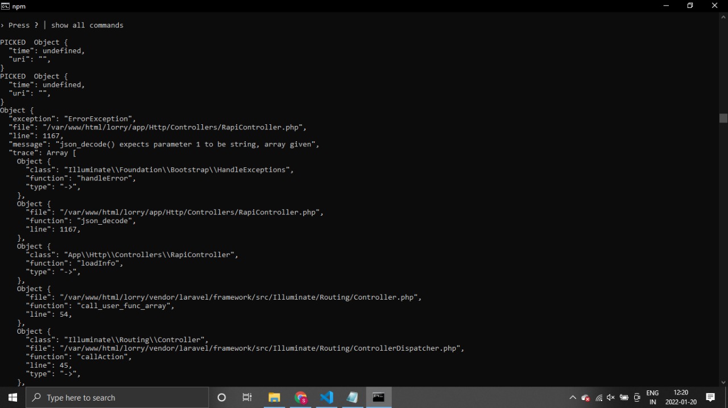Open the OneDrive sync error tray icon
Screen dimensions: 728x408
(x=585, y=398)
